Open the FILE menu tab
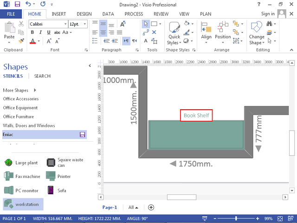 tap(11, 14)
